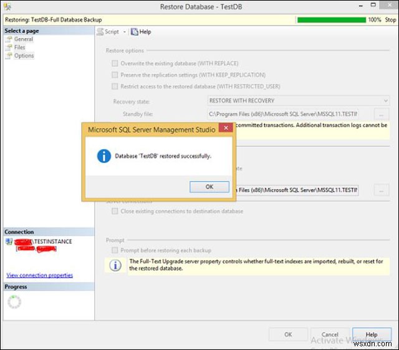The width and height of the screenshot is (399, 350).
Task: Click the browse button beside Standby file
Action: 381,114
